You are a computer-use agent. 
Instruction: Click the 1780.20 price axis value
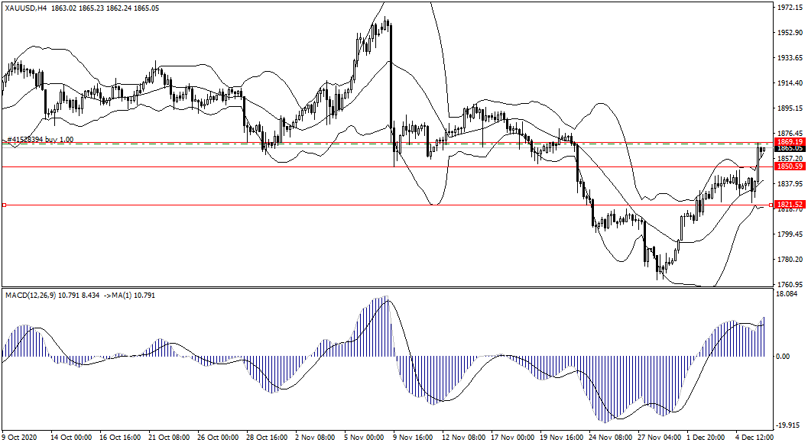click(x=788, y=260)
